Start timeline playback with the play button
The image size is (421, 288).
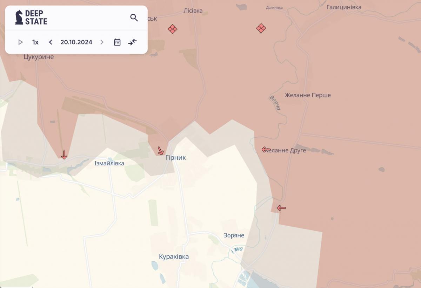point(20,42)
